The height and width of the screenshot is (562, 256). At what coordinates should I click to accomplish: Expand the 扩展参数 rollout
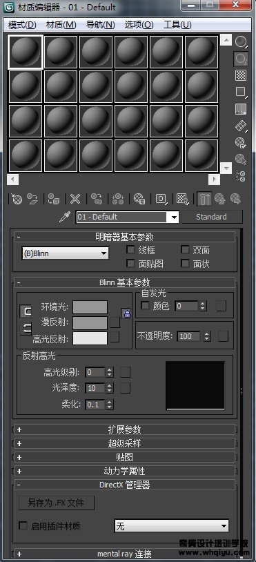125,429
